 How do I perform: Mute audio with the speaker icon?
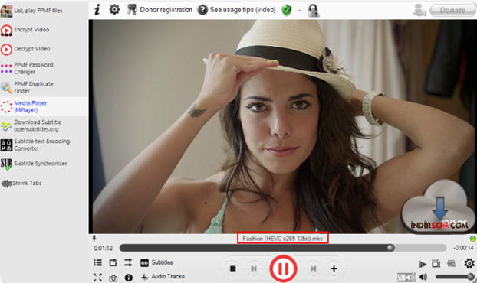tap(423, 277)
